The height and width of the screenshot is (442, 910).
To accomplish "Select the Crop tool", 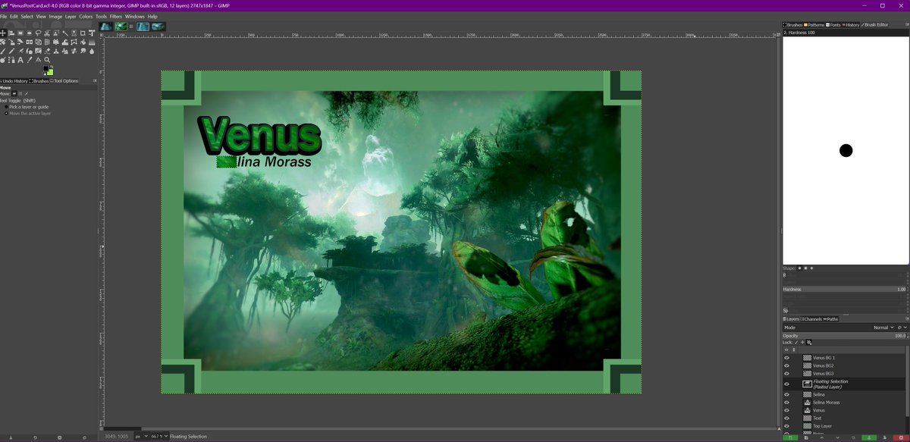I will (x=83, y=33).
